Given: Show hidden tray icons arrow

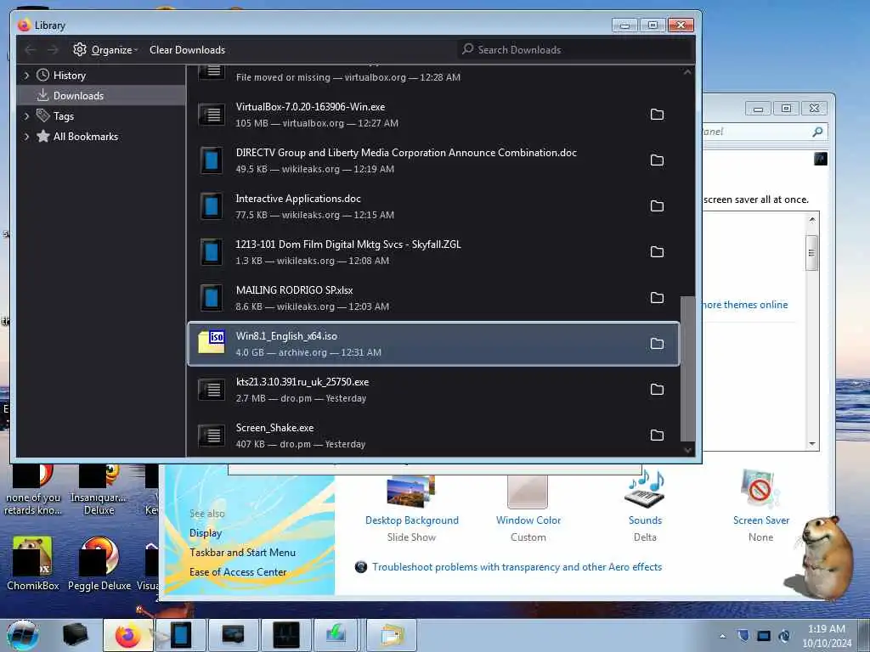Looking at the screenshot, I should point(722,636).
